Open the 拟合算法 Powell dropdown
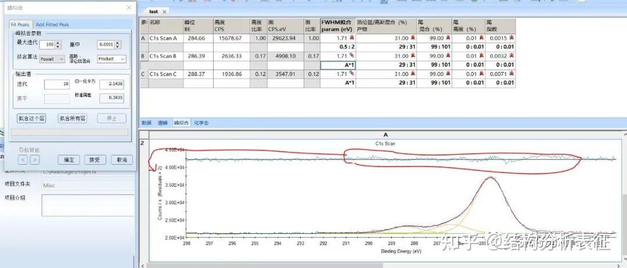 52,59
